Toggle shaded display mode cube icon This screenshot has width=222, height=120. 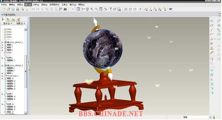(140, 9)
